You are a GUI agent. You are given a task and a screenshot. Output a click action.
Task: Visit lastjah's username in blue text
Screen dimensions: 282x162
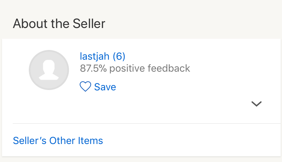point(94,56)
